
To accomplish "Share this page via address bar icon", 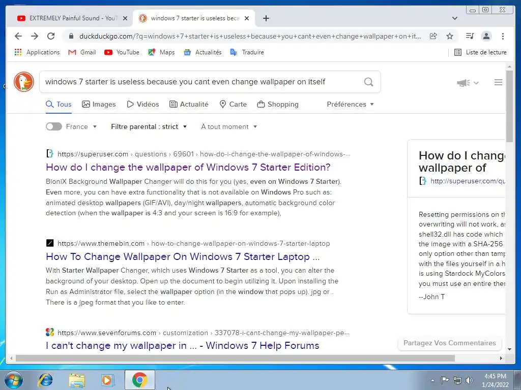I will click(433, 36).
